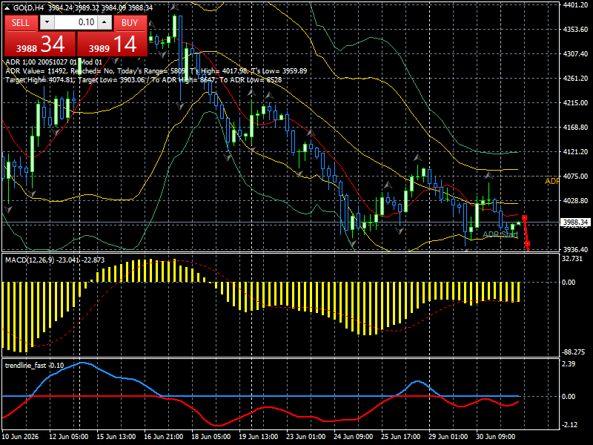The image size is (593, 445).
Task: Click the '24 Jun 09:00' time axis label
Action: (x=354, y=437)
